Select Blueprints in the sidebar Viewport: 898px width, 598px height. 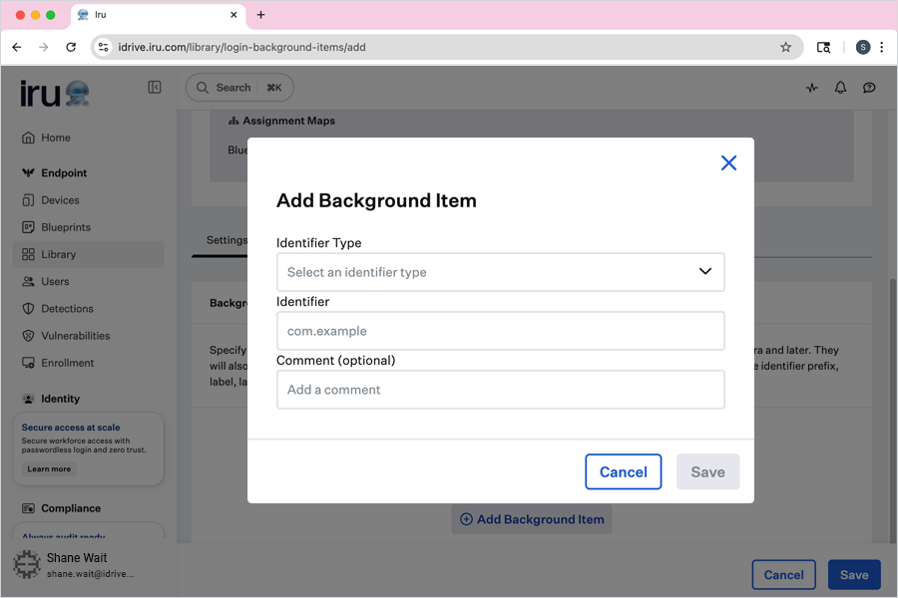tap(66, 227)
